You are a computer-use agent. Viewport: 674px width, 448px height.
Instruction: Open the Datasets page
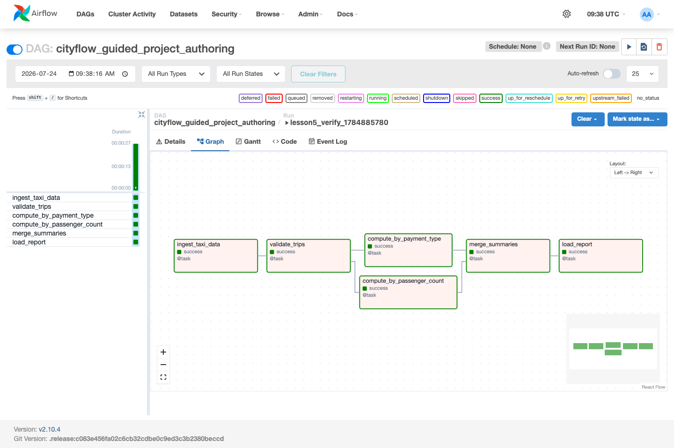pos(183,14)
